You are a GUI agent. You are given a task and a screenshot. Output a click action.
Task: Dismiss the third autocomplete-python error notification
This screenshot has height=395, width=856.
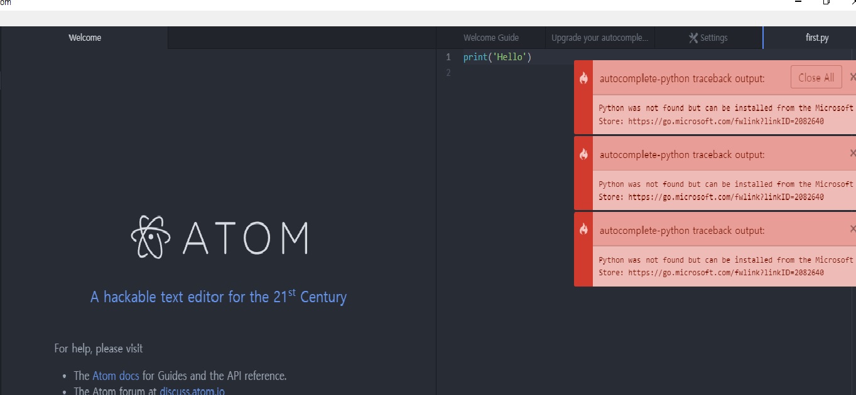tap(852, 229)
